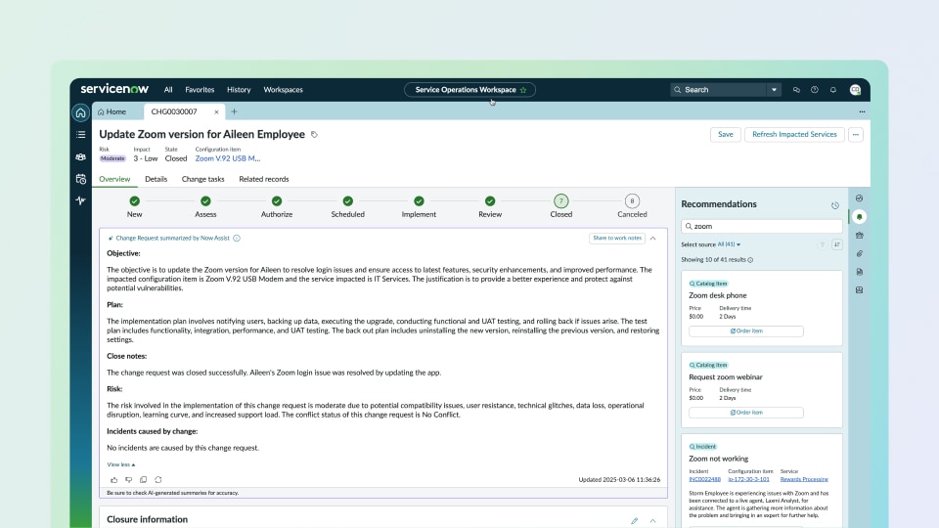This screenshot has width=939, height=528.
Task: Open the notifications bell icon
Action: [833, 90]
